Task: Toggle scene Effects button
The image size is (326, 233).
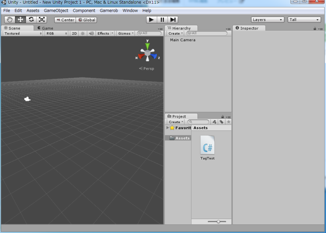Action: click(103, 33)
